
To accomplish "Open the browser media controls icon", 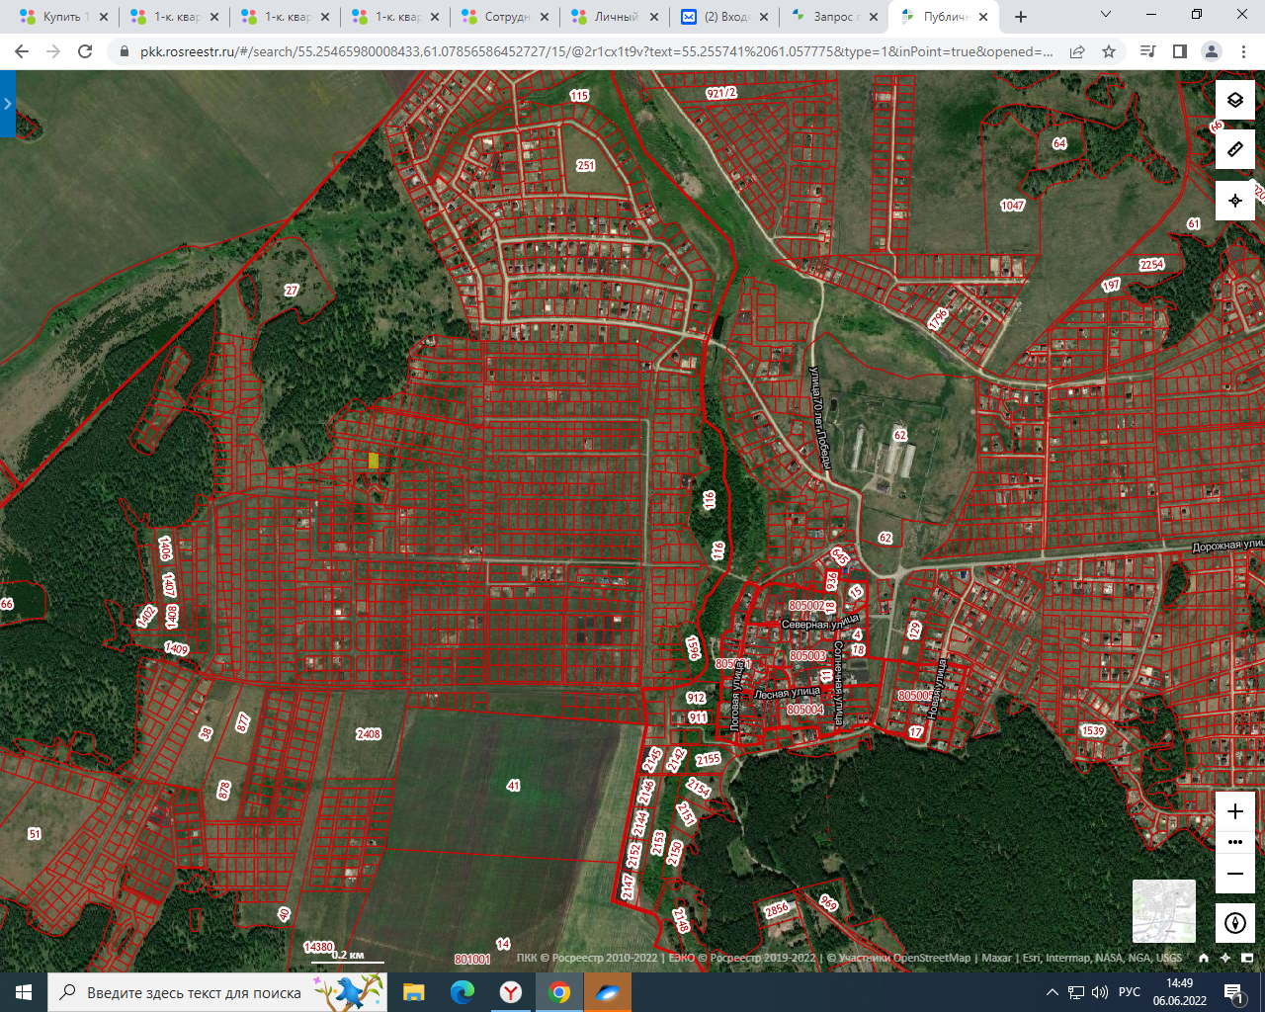I will [x=1147, y=51].
